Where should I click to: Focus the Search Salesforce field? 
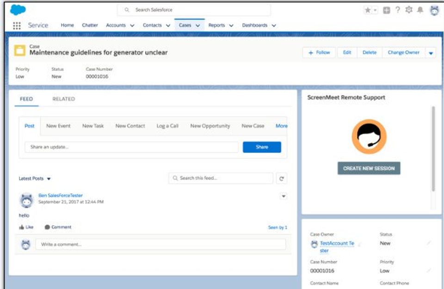[194, 10]
